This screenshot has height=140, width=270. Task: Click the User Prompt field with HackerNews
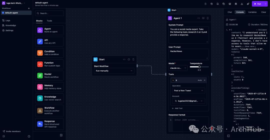click(x=188, y=54)
